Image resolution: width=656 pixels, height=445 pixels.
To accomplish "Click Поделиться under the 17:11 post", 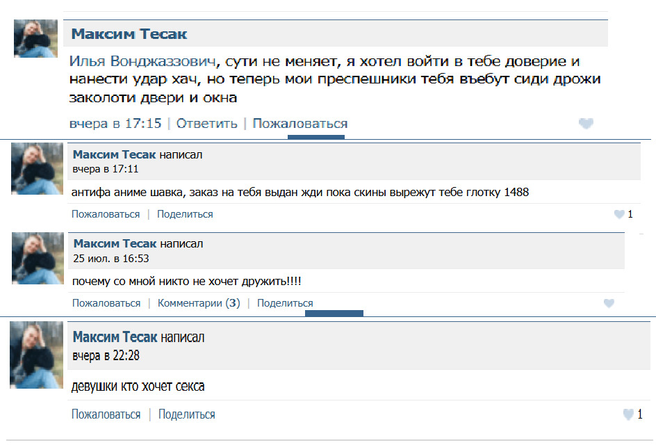I will point(185,214).
